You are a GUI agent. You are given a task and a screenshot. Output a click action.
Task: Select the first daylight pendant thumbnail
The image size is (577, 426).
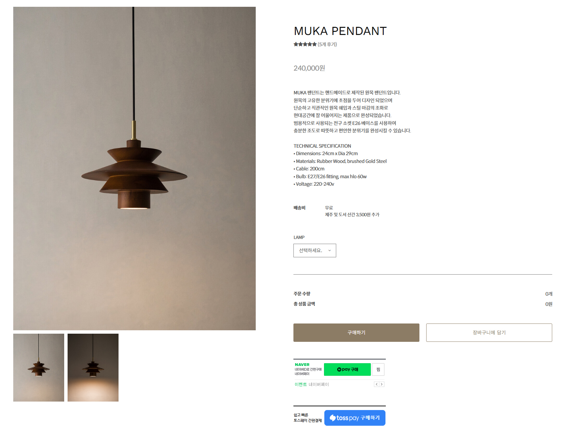pyautogui.click(x=39, y=368)
